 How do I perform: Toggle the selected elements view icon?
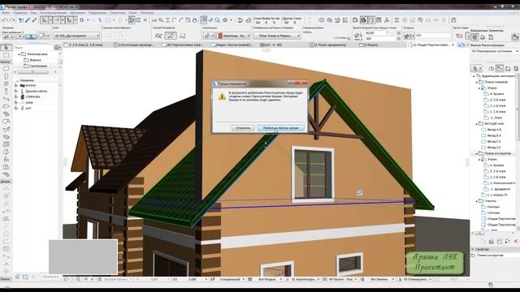pos(474,37)
